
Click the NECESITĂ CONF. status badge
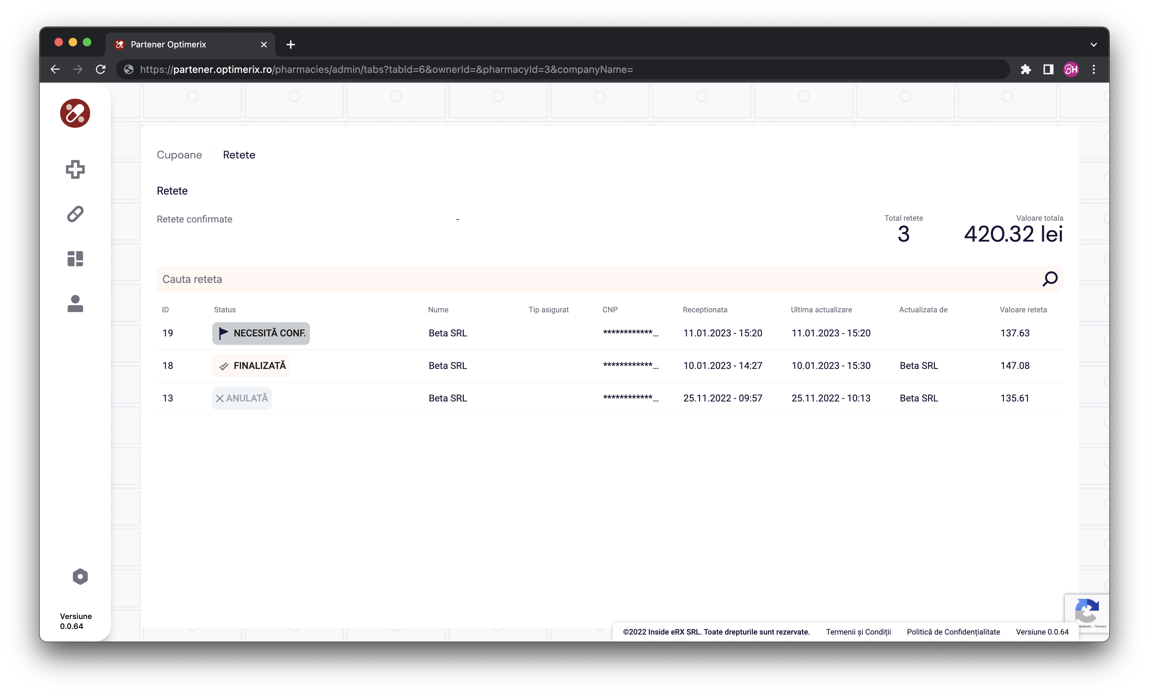(261, 333)
